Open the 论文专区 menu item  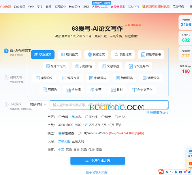coord(20,7)
